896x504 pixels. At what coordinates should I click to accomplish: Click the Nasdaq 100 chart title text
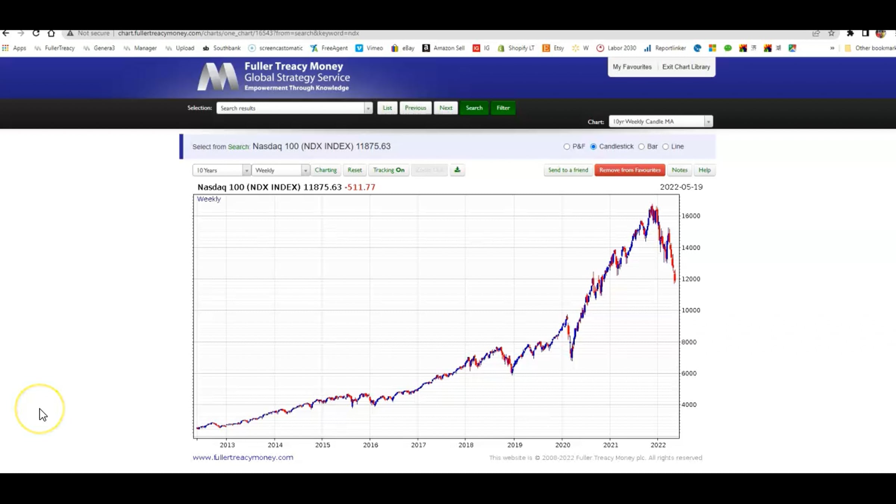286,187
